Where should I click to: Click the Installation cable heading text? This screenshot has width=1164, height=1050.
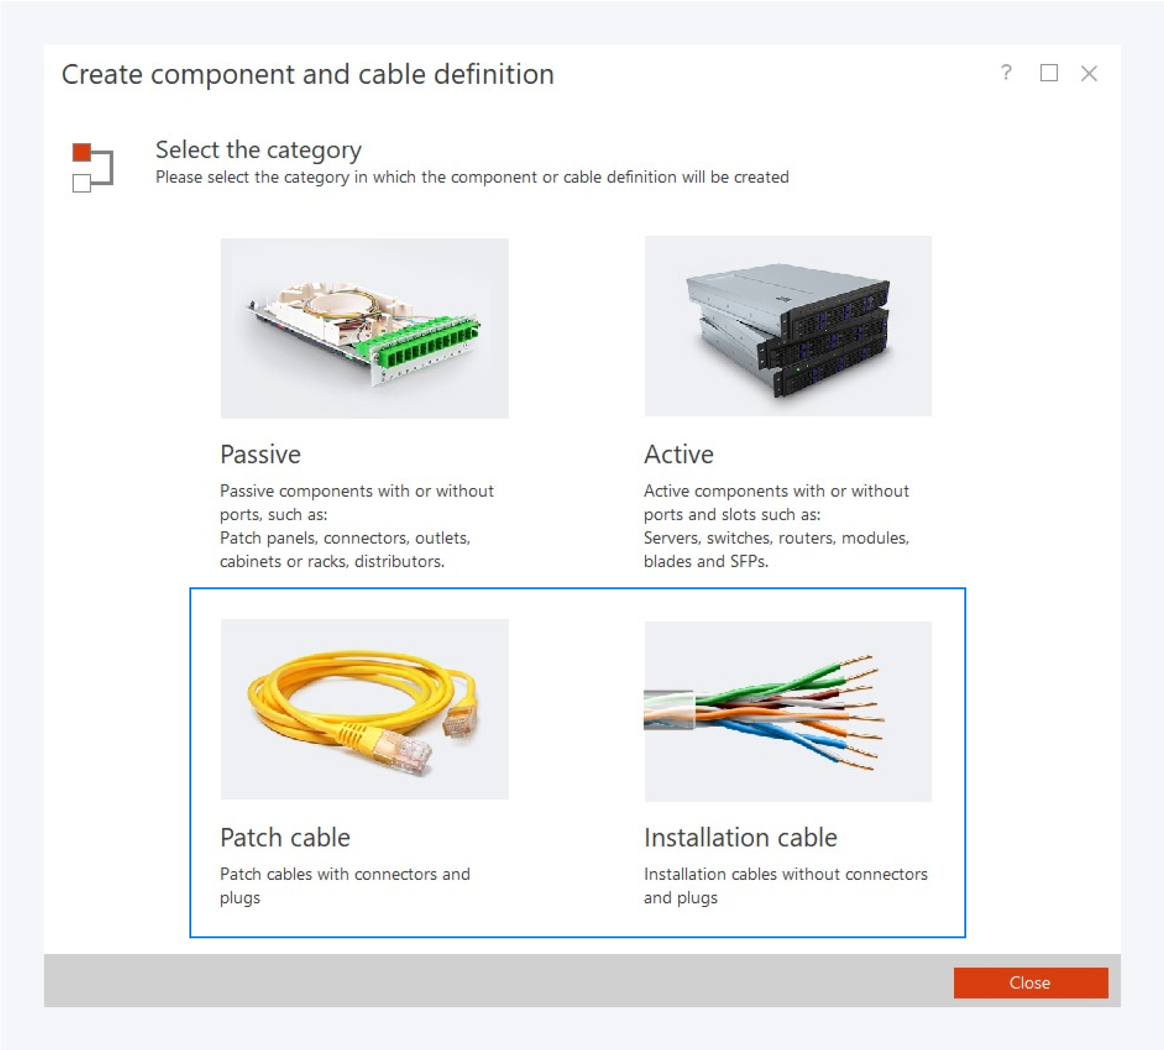click(x=741, y=838)
